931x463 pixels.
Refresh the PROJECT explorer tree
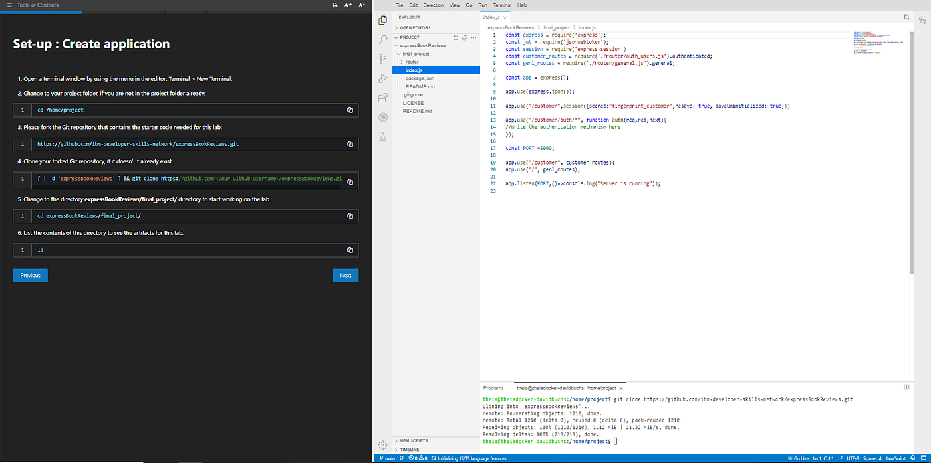pos(456,37)
